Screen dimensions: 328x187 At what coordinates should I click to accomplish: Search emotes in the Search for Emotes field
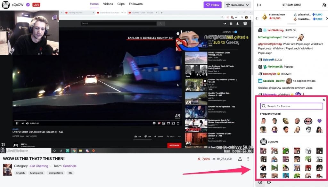[291, 106]
